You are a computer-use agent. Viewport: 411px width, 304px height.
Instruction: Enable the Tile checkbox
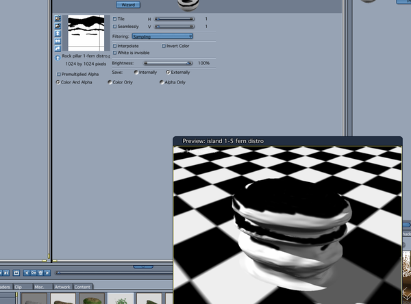tap(114, 19)
